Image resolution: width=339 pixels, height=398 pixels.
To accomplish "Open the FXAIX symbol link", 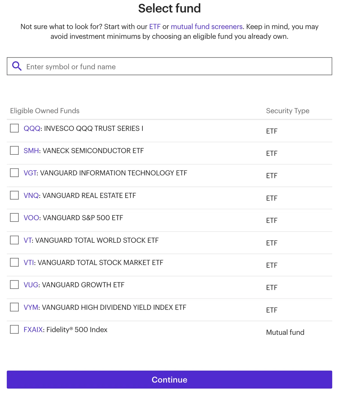I will click(x=33, y=330).
